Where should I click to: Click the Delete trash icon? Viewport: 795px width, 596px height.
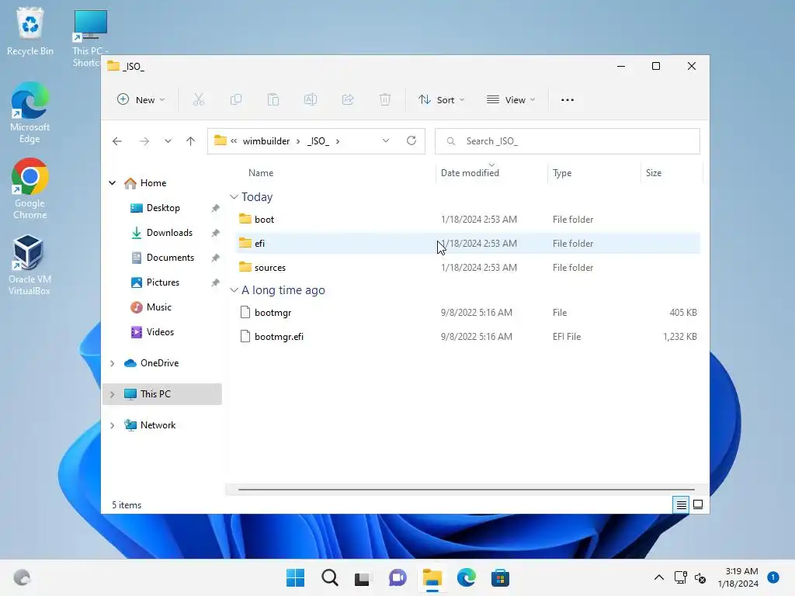[x=385, y=100]
